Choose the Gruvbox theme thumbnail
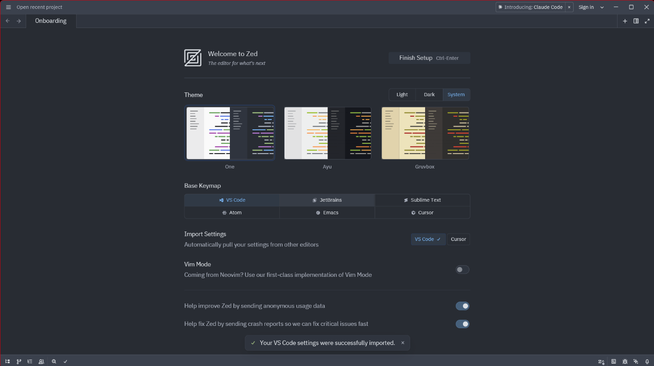Image resolution: width=654 pixels, height=366 pixels. [x=425, y=133]
